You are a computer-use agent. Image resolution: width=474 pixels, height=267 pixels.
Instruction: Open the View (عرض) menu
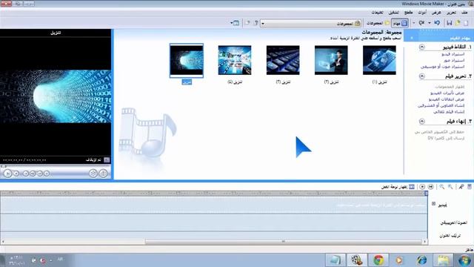pyautogui.click(x=436, y=13)
